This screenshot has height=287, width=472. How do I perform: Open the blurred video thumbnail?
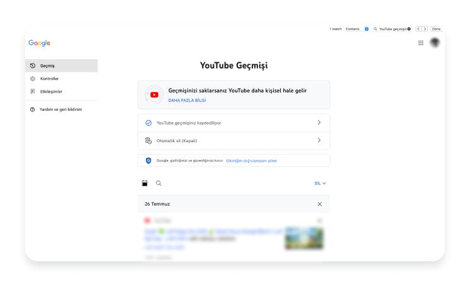click(x=304, y=238)
